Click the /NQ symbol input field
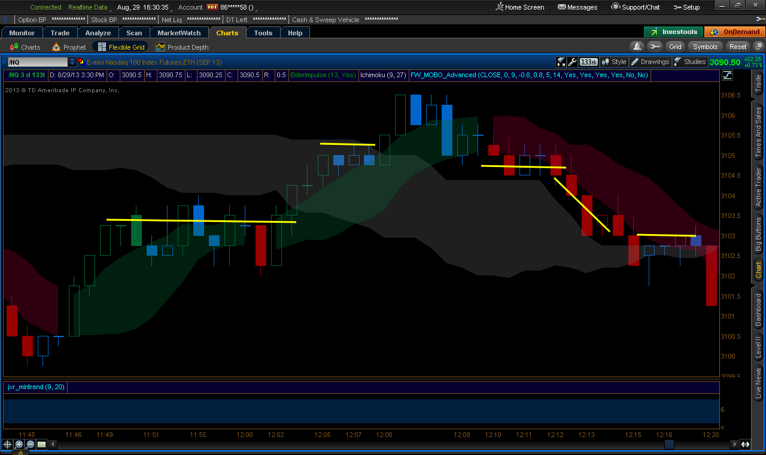The image size is (766, 455). tap(38, 62)
